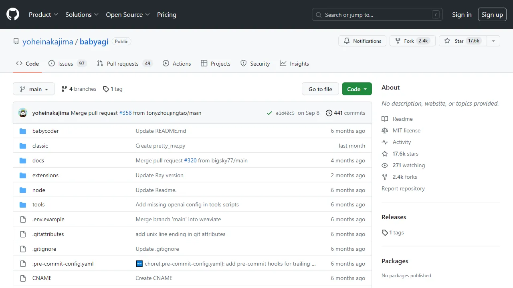Open the Insights tab
Image resolution: width=513 pixels, height=288 pixels.
pos(295,64)
